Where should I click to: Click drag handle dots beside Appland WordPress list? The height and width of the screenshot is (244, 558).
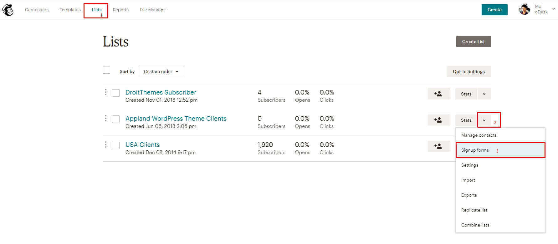click(x=106, y=118)
